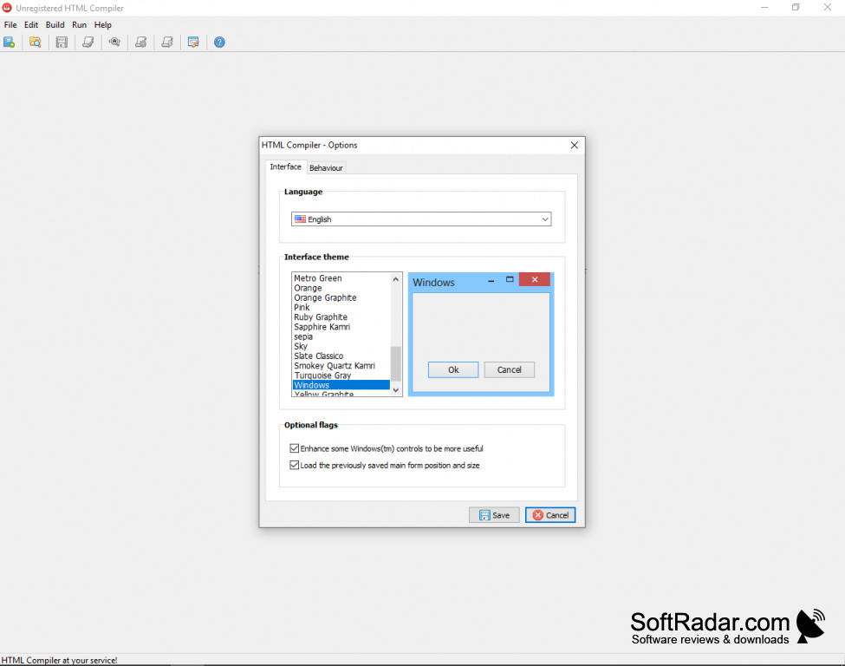Select the Orange Graphite theme

point(341,297)
